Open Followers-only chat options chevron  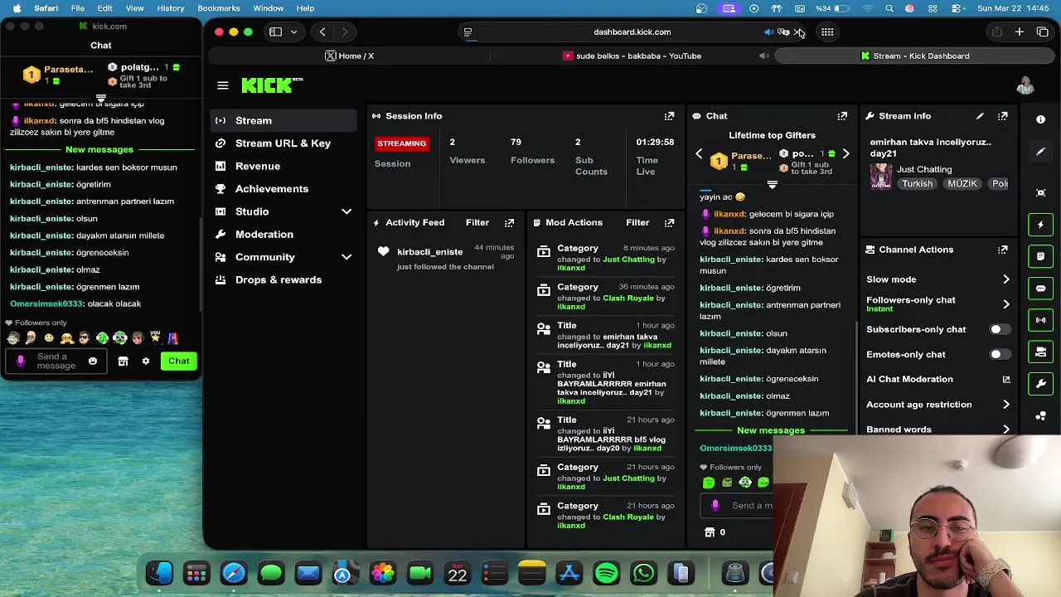[x=1006, y=304]
